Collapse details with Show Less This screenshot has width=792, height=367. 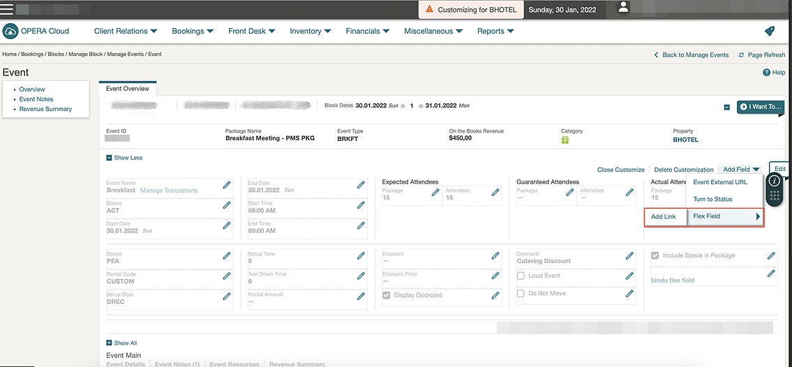pos(124,158)
